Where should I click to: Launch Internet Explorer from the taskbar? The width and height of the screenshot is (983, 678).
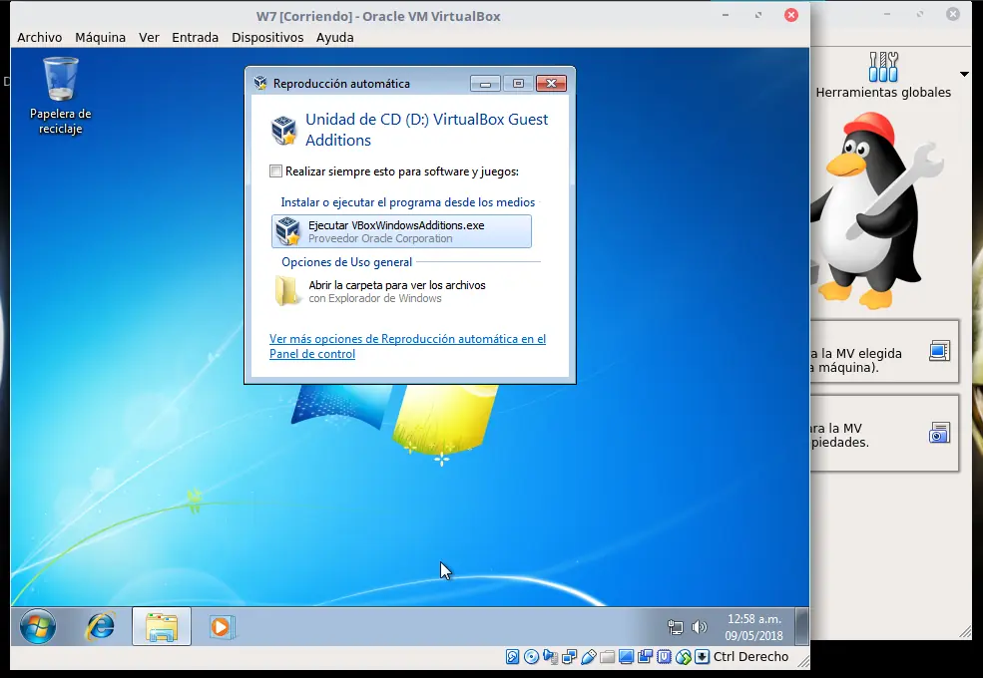(x=101, y=626)
